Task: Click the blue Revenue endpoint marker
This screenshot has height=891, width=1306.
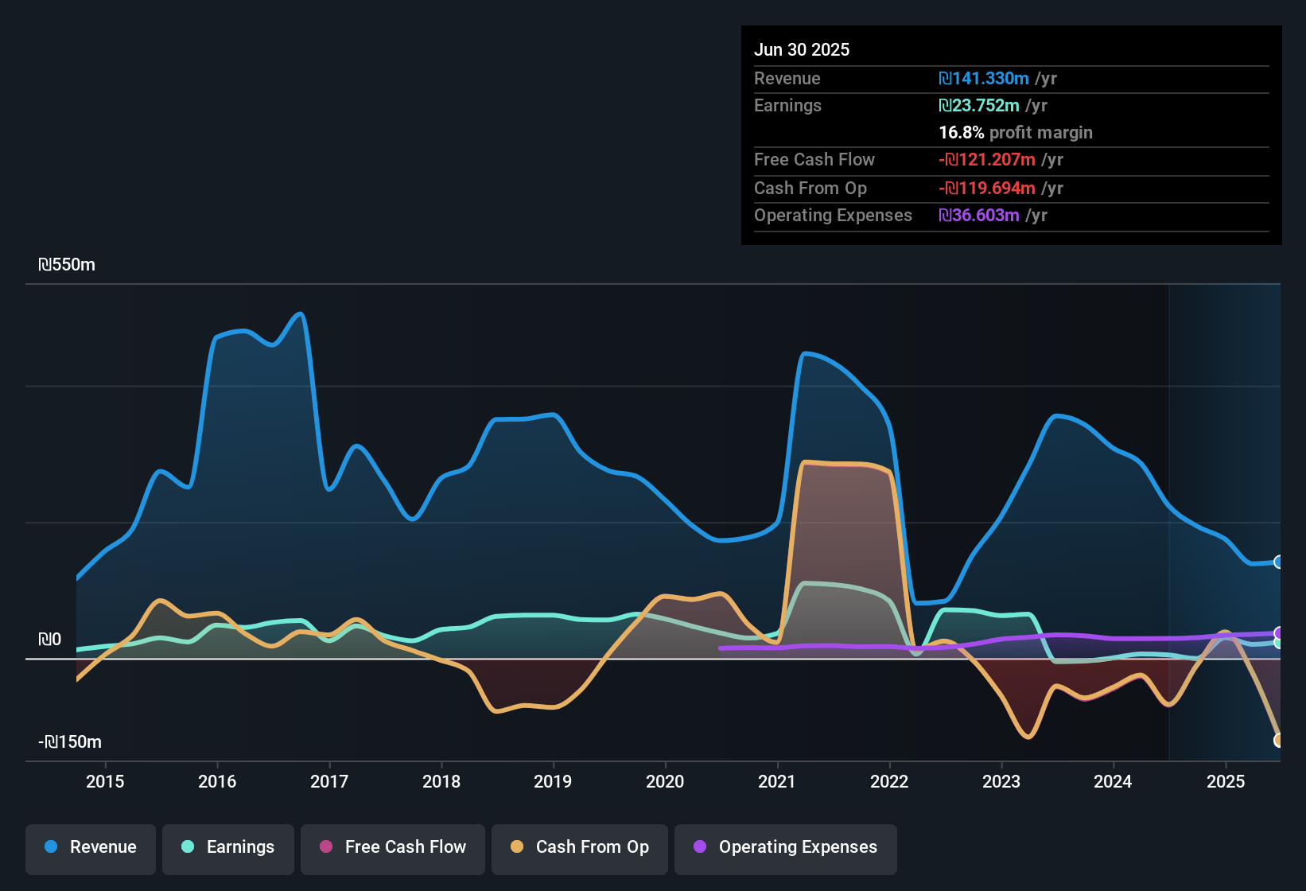Action: click(x=1279, y=562)
